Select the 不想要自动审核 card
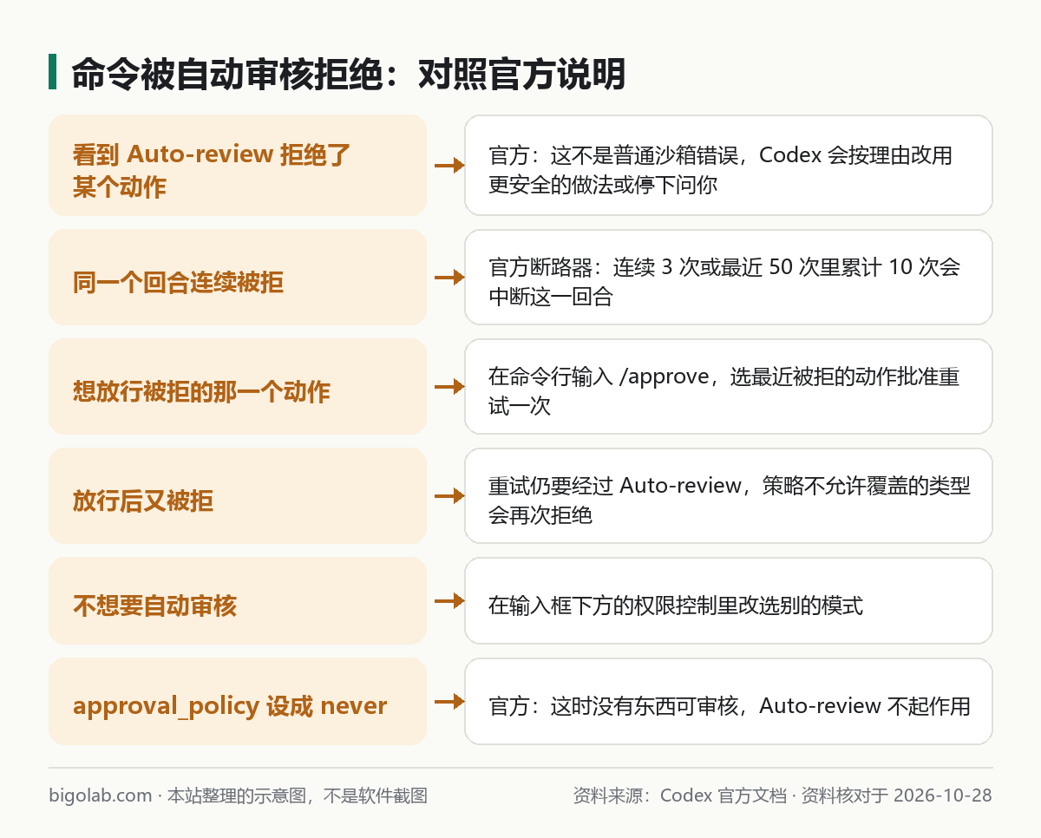1041x838 pixels. coord(238,600)
